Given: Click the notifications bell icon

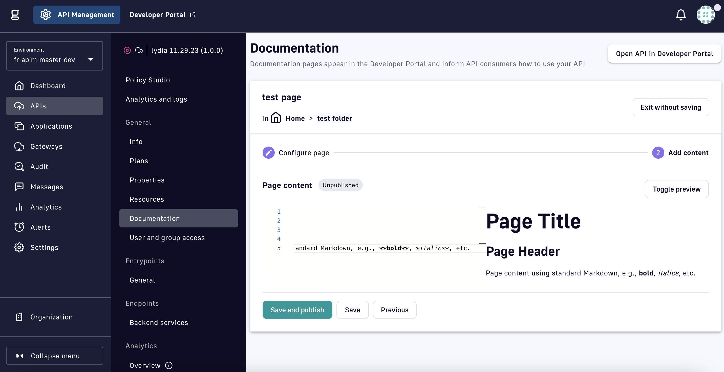Looking at the screenshot, I should [680, 15].
